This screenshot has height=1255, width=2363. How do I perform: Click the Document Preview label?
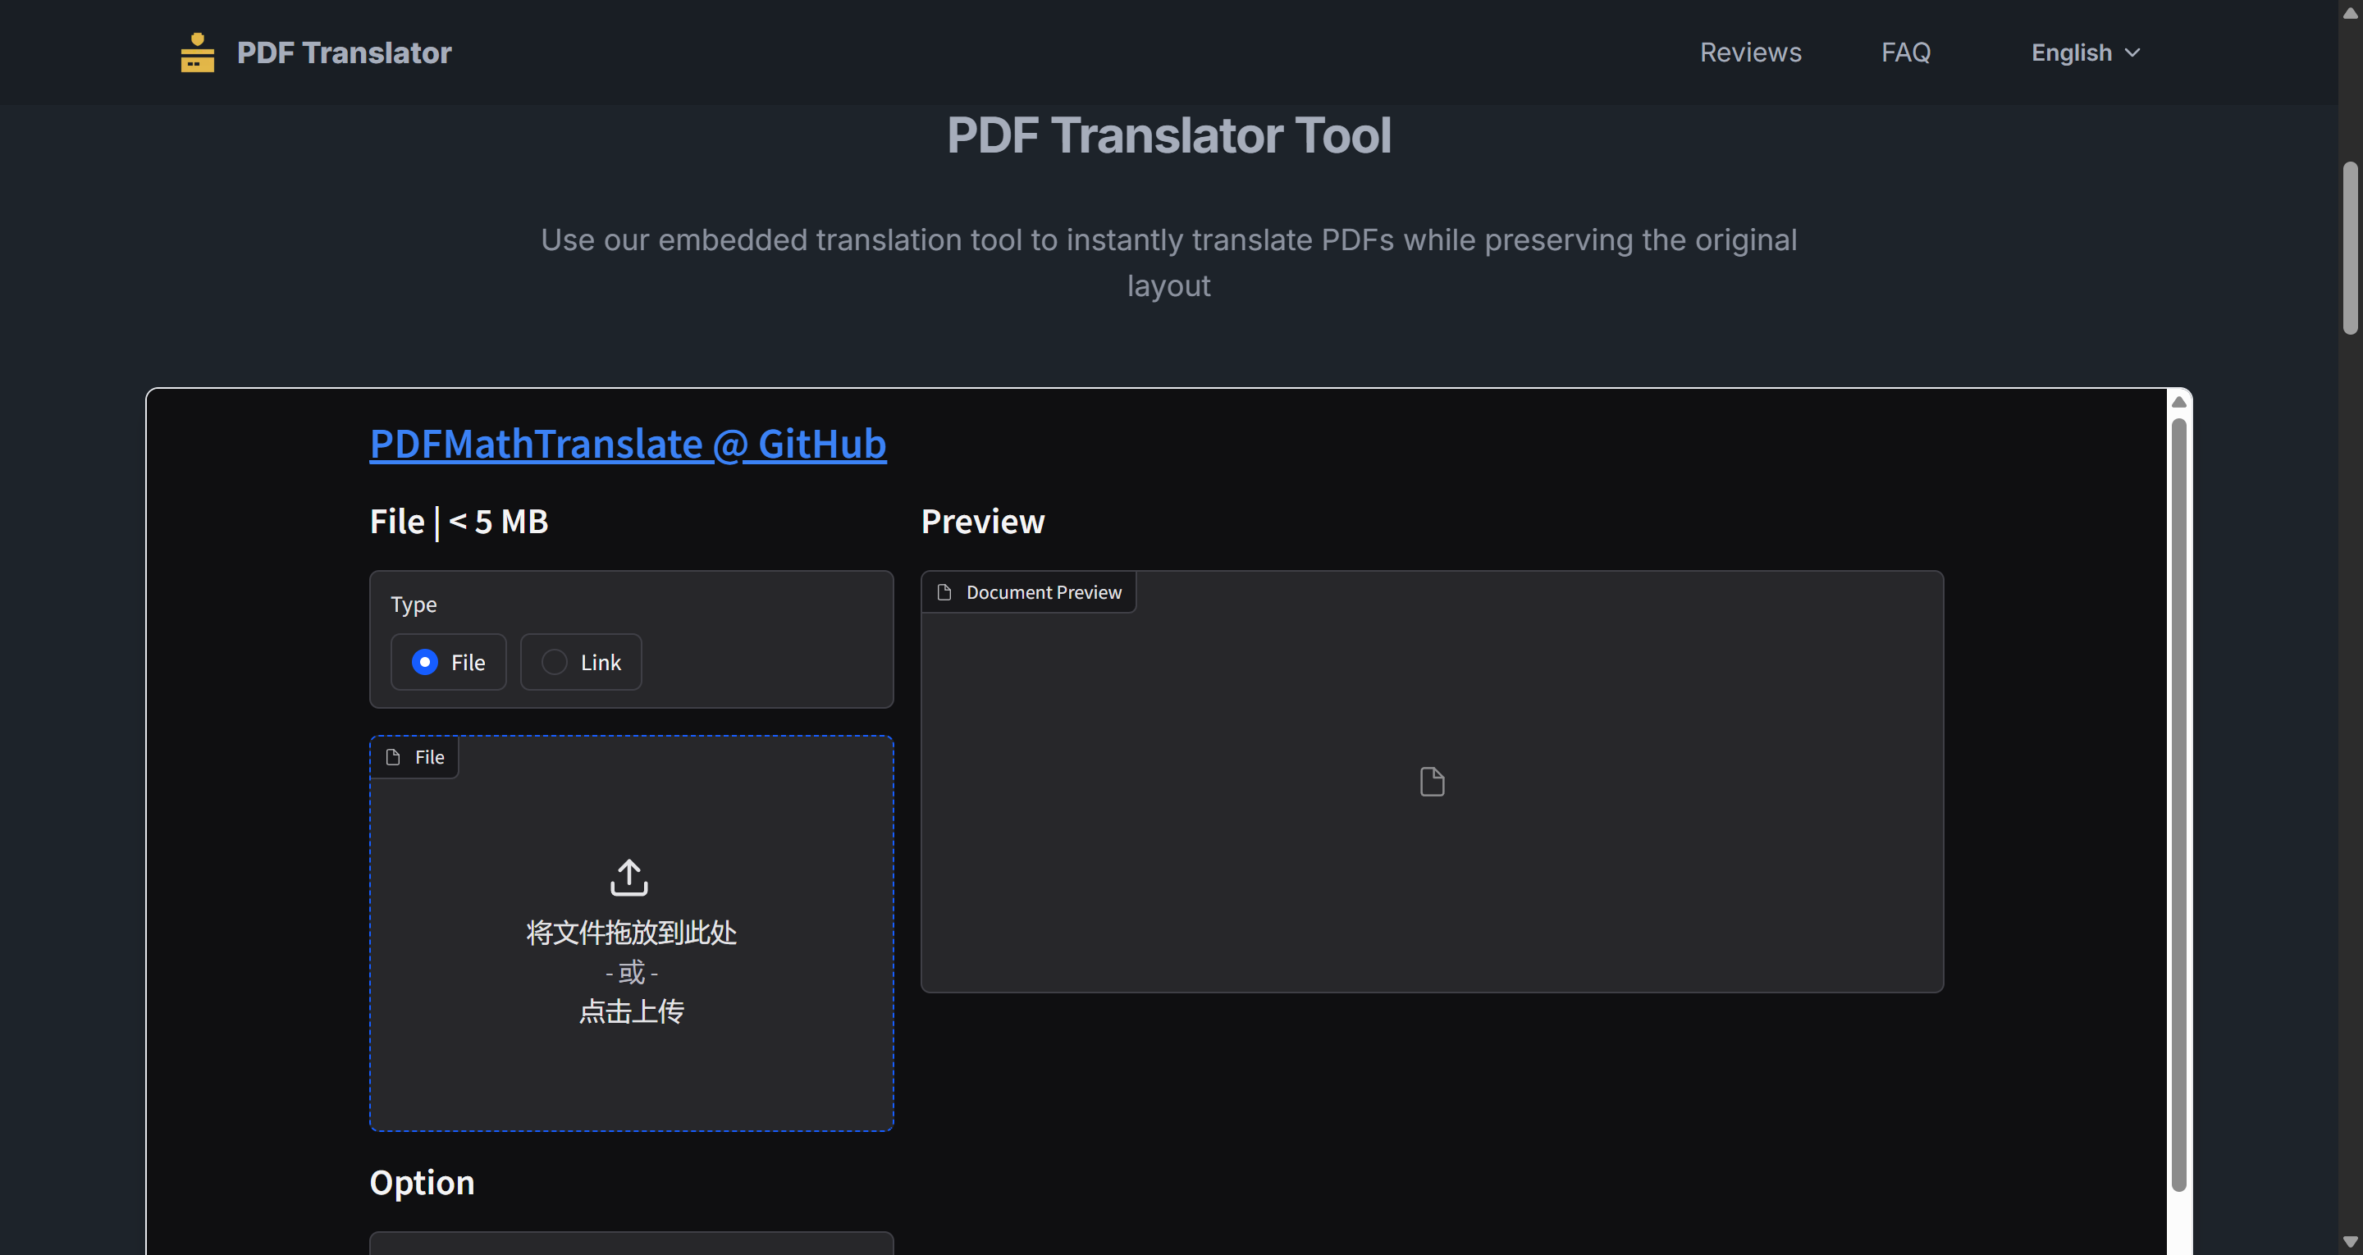tap(1043, 592)
